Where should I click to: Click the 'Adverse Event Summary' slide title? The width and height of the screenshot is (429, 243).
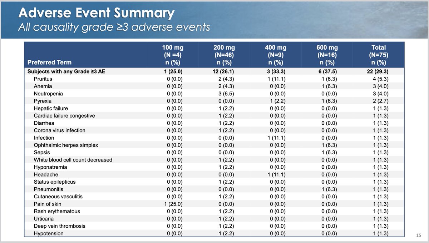click(x=96, y=13)
